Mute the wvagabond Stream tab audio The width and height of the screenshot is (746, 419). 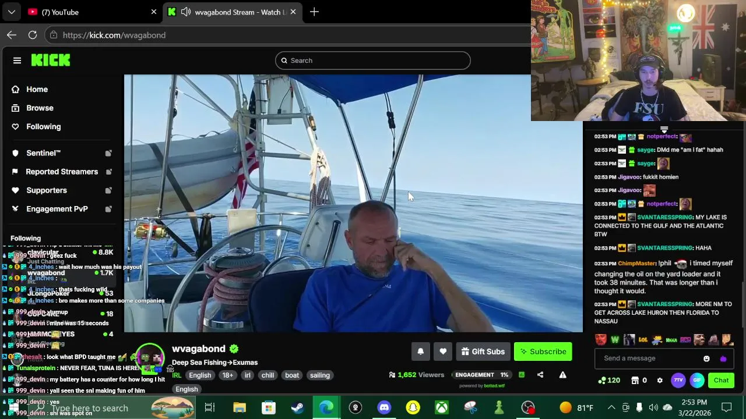click(x=186, y=12)
